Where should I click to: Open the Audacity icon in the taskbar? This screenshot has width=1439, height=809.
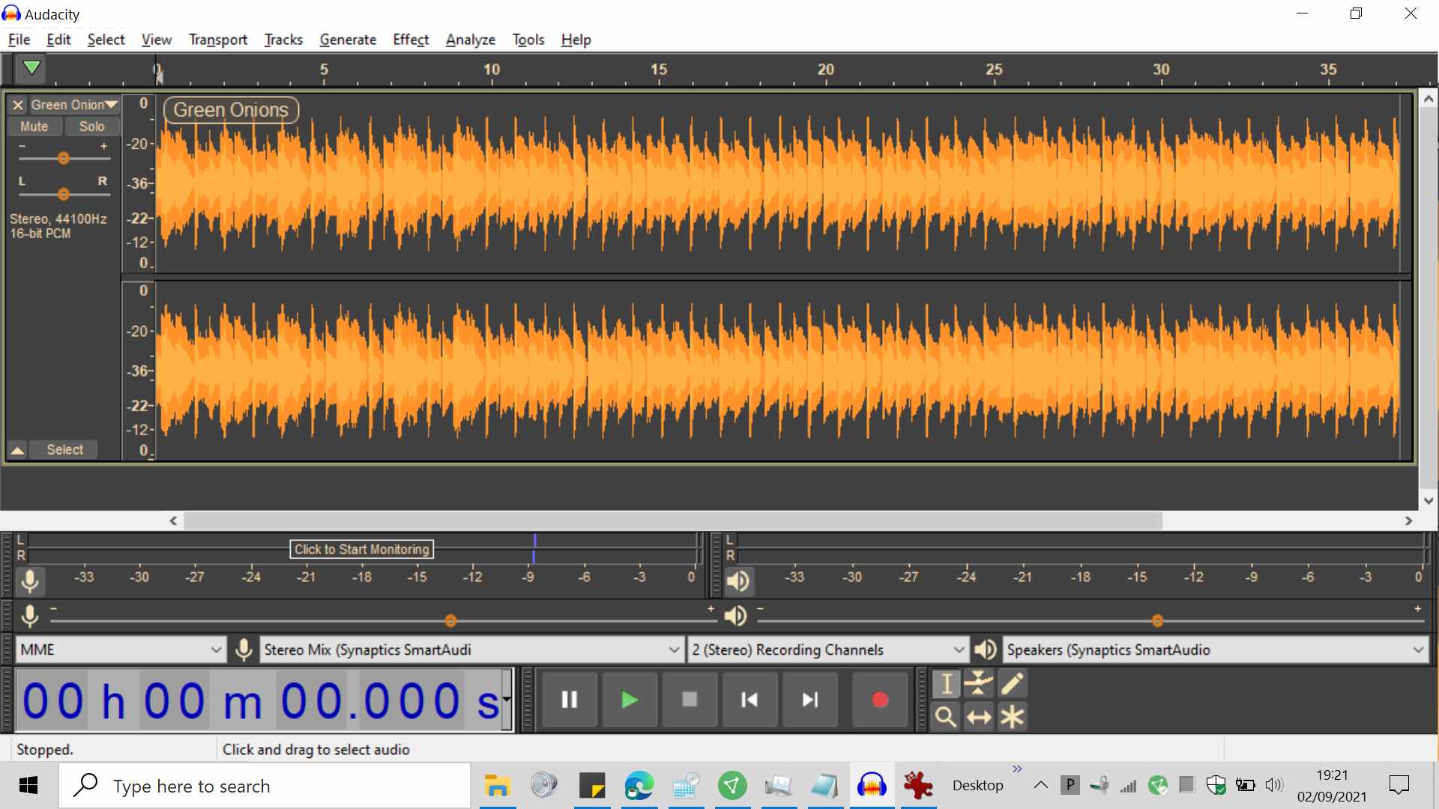click(872, 785)
